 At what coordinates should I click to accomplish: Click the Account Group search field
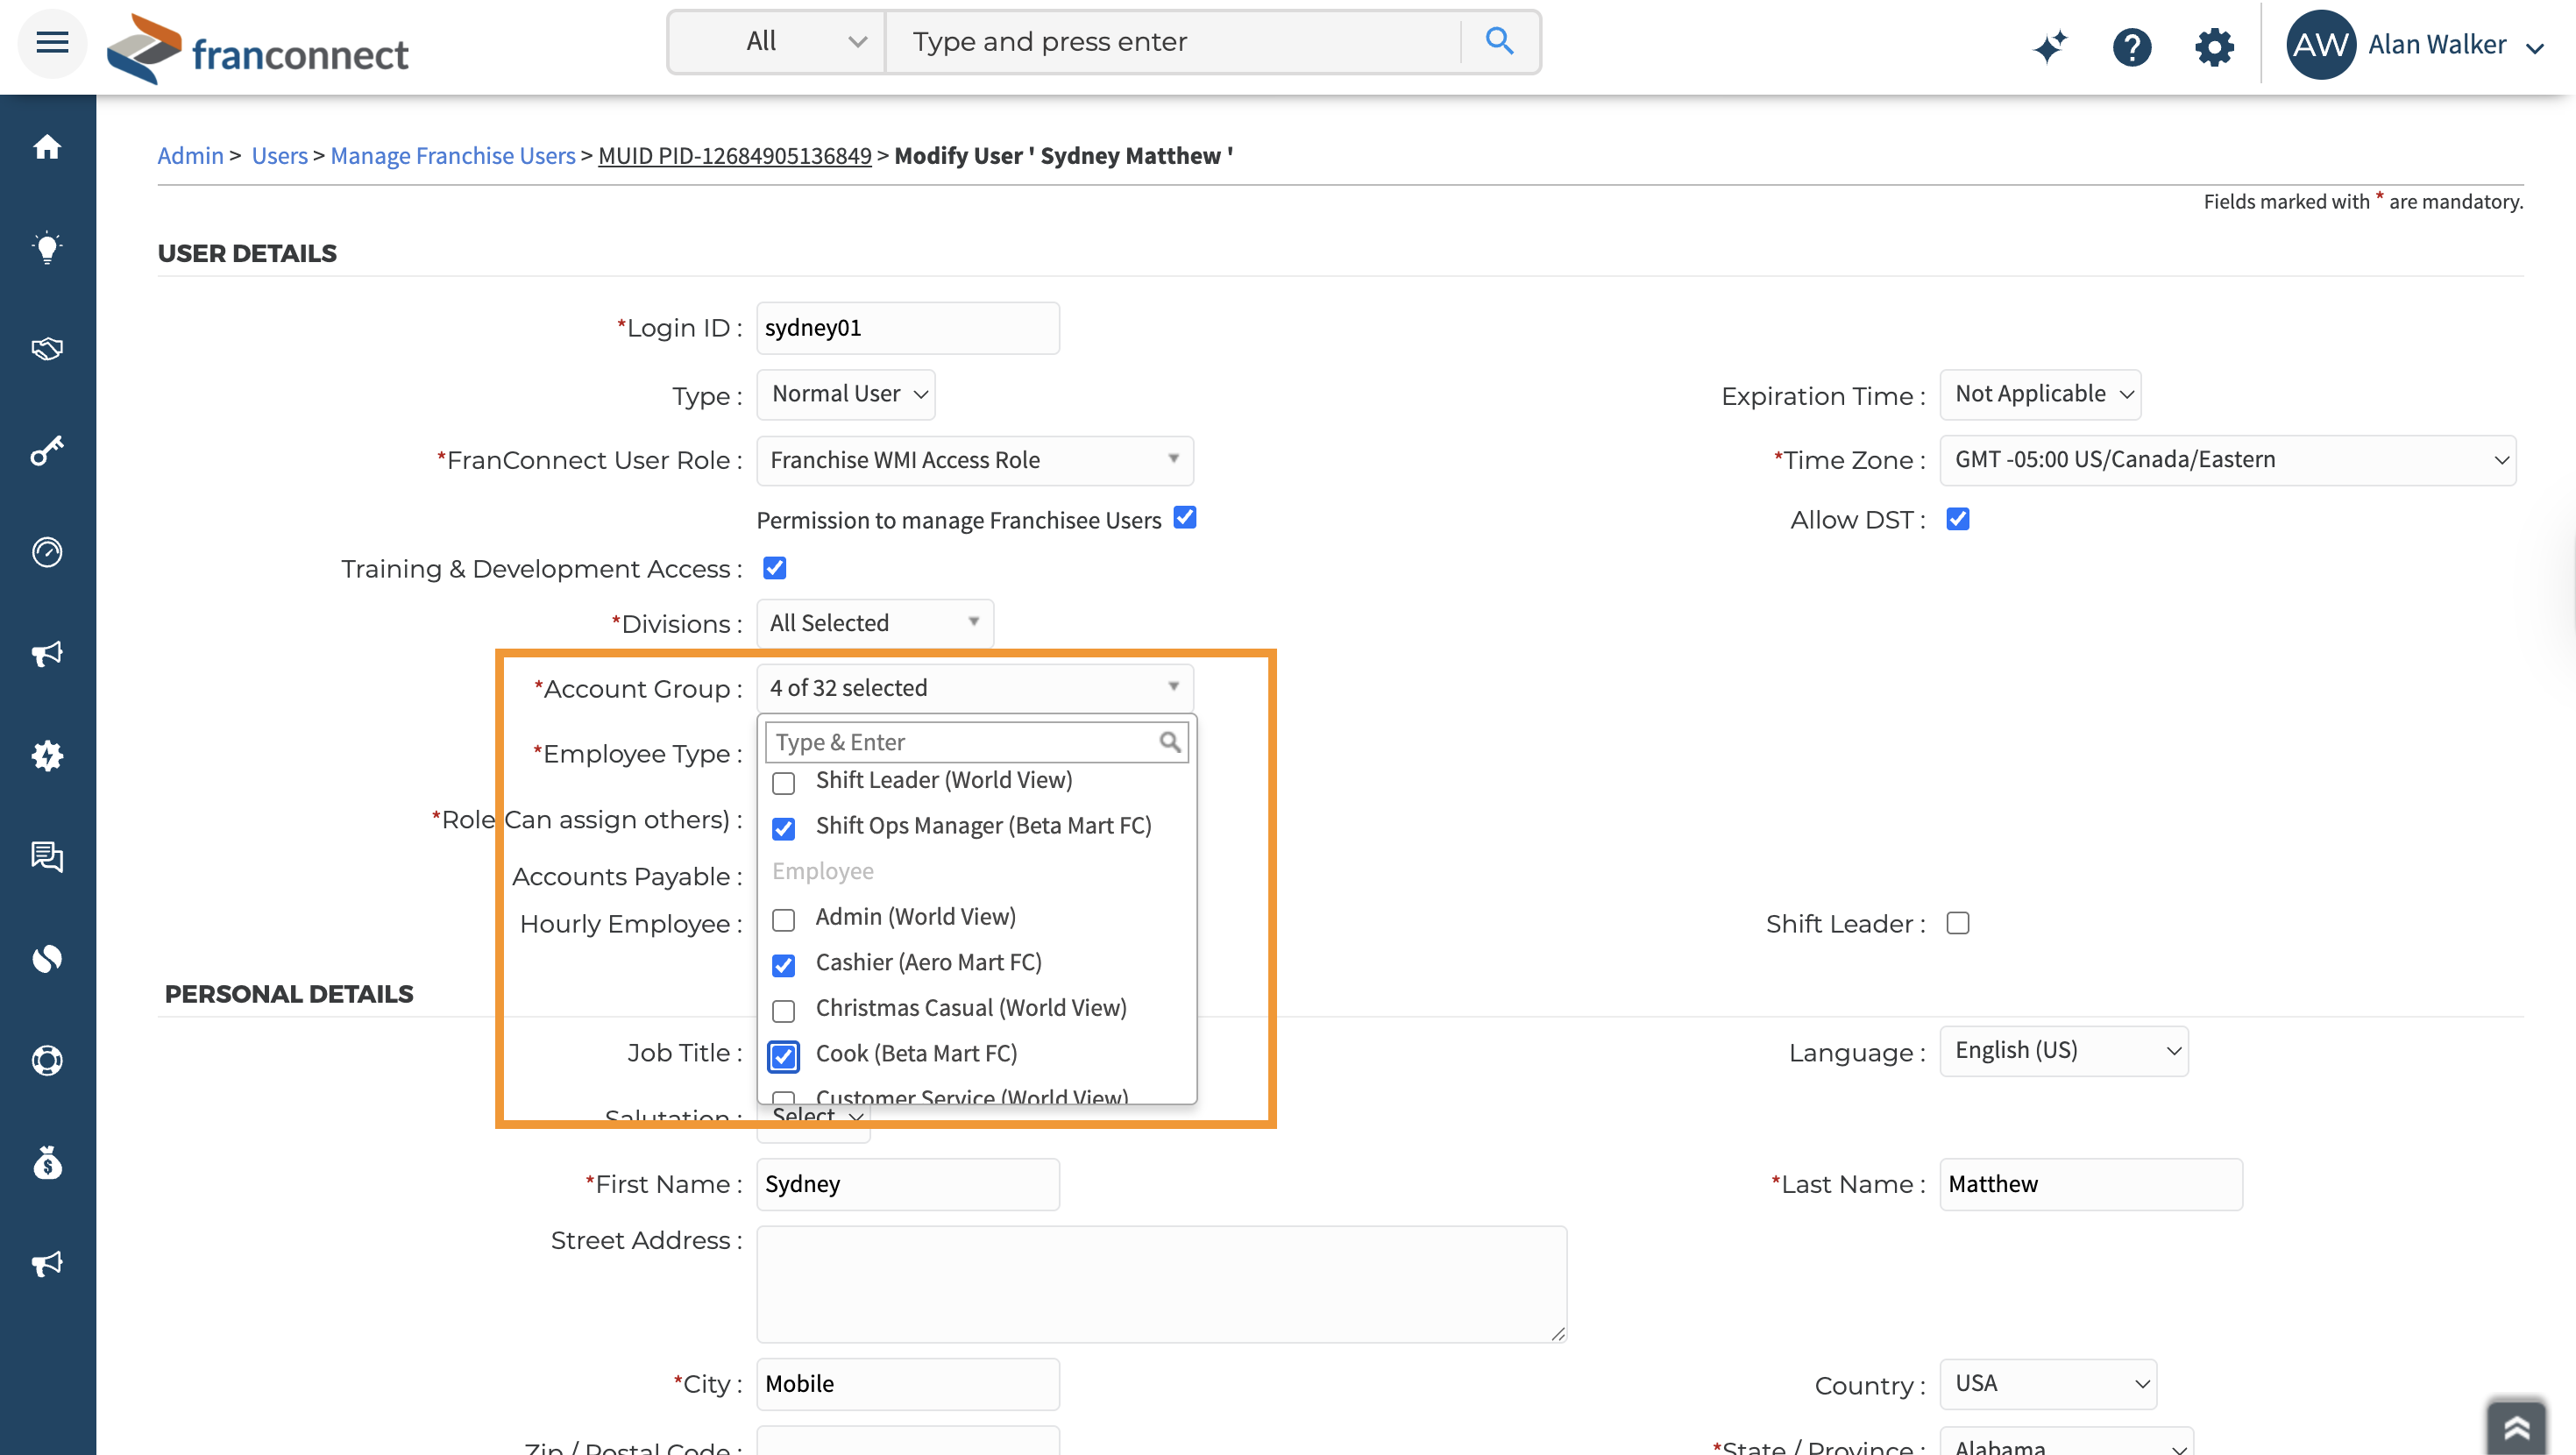coord(964,742)
